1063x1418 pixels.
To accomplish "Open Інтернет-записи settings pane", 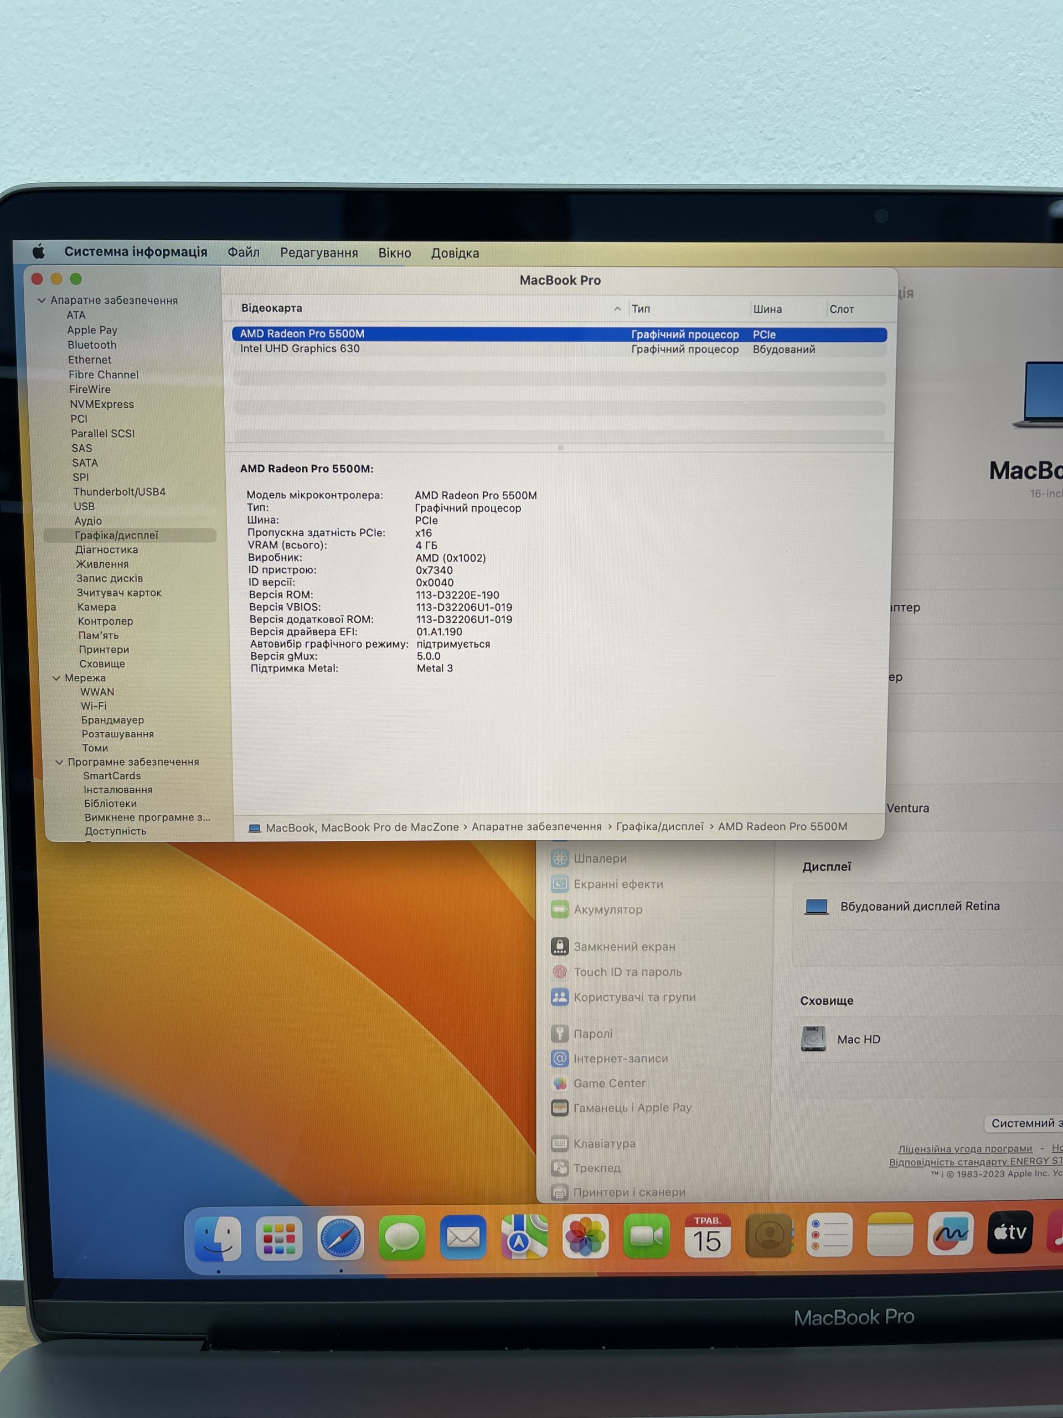I will (x=610, y=1059).
